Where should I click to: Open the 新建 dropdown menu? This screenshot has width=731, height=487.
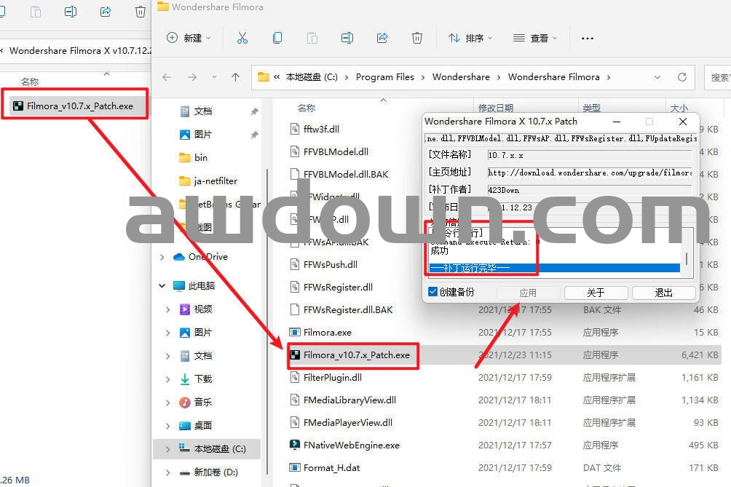[x=189, y=38]
